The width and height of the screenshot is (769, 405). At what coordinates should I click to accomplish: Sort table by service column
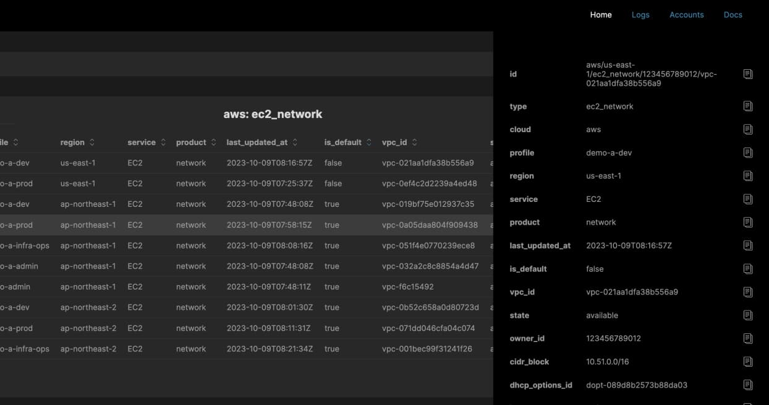click(x=163, y=142)
